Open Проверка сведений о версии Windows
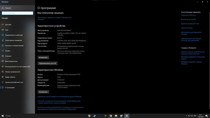The width and height of the screenshot is (210, 118). tap(191, 63)
